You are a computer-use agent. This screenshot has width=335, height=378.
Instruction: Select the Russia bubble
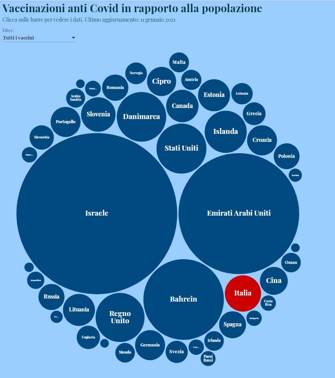51,297
